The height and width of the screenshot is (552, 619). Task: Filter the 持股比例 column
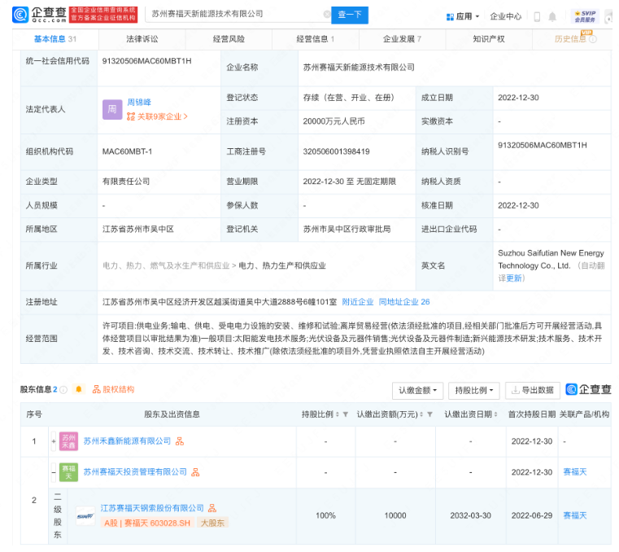click(345, 414)
